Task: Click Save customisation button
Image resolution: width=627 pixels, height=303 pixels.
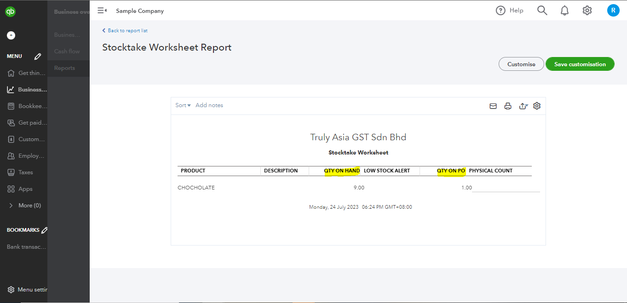Action: [580, 64]
